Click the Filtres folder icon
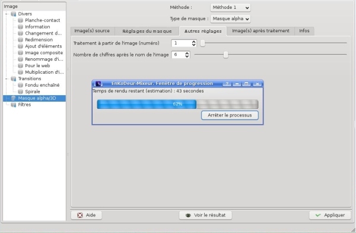 [x=14, y=105]
